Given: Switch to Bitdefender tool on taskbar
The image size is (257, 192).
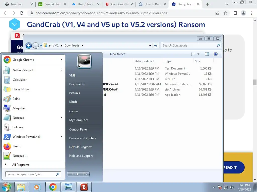Looking at the screenshot, I should 84,187.
